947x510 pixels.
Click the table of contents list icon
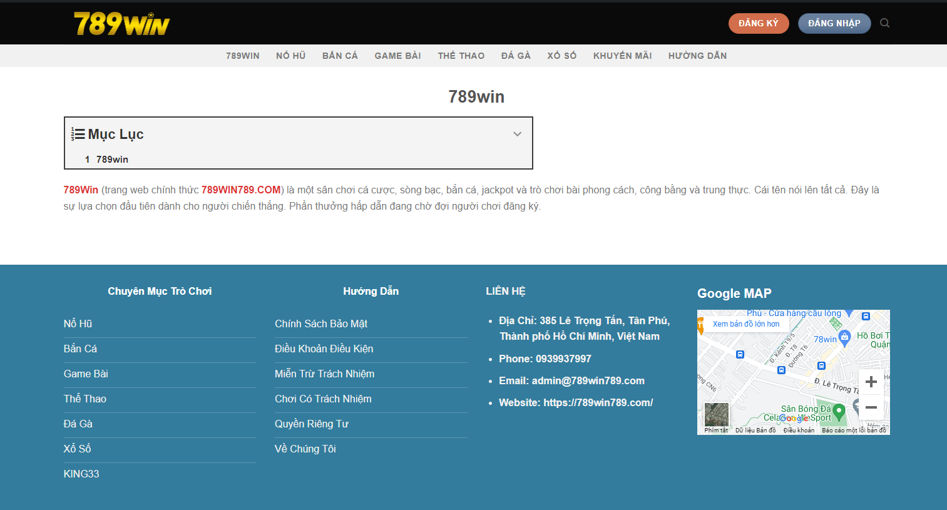78,134
